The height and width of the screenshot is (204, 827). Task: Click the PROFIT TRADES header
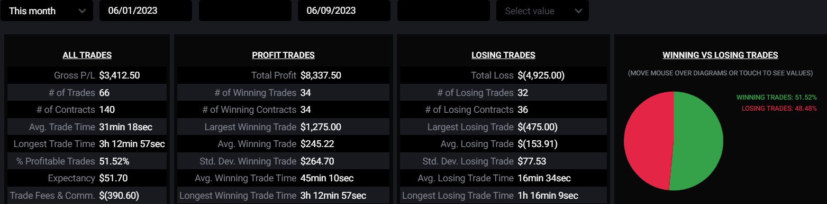284,55
